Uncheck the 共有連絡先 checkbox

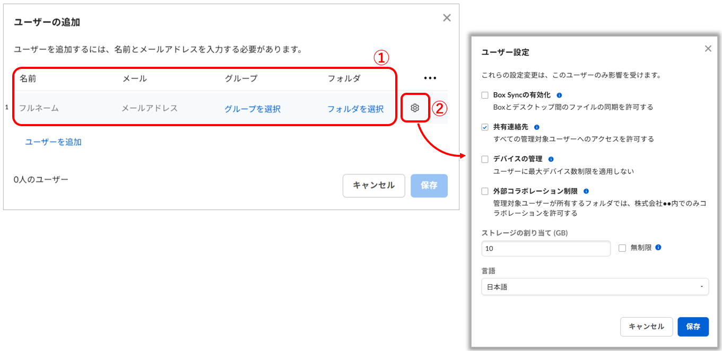point(485,127)
